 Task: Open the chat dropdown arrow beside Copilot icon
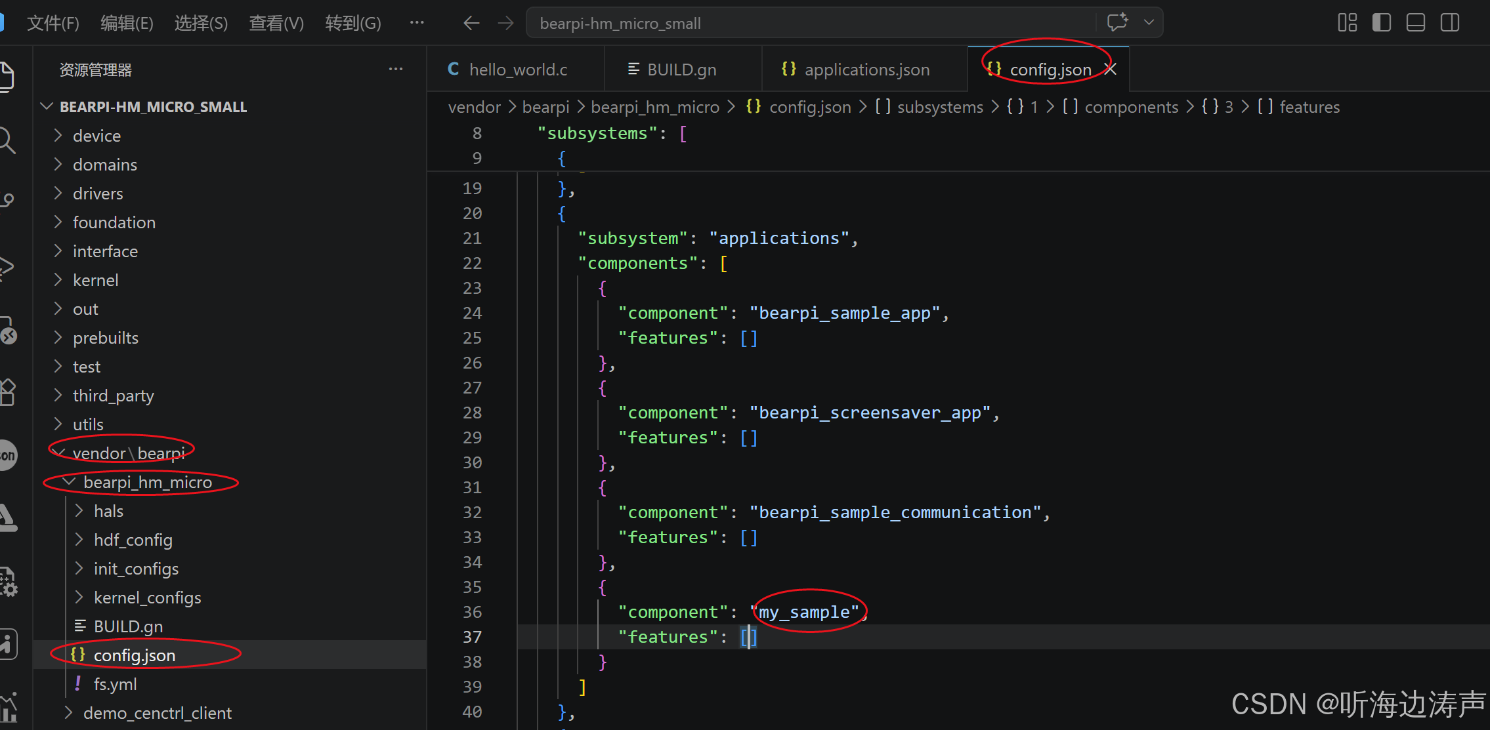[x=1149, y=22]
